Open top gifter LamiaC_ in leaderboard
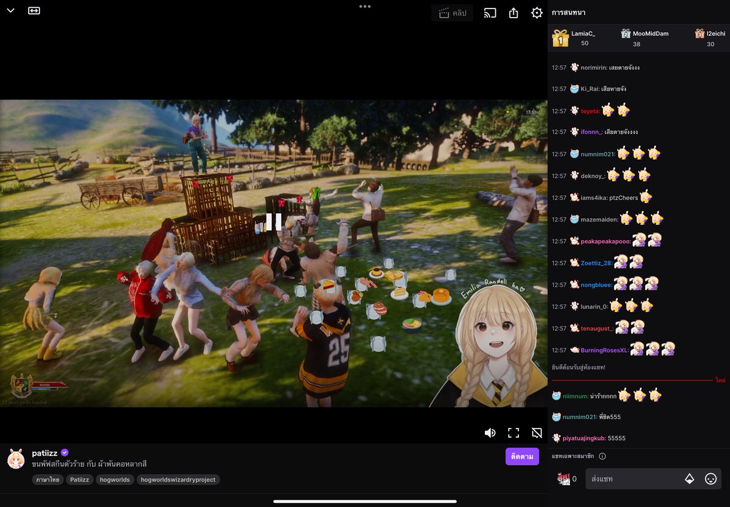 (x=583, y=33)
